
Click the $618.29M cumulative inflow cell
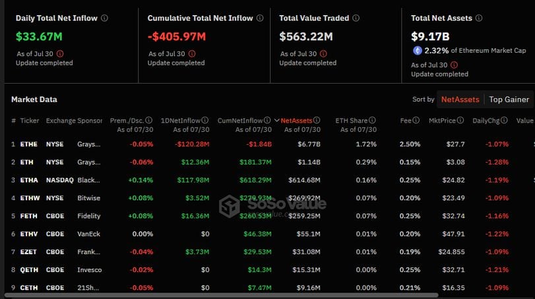(255, 180)
